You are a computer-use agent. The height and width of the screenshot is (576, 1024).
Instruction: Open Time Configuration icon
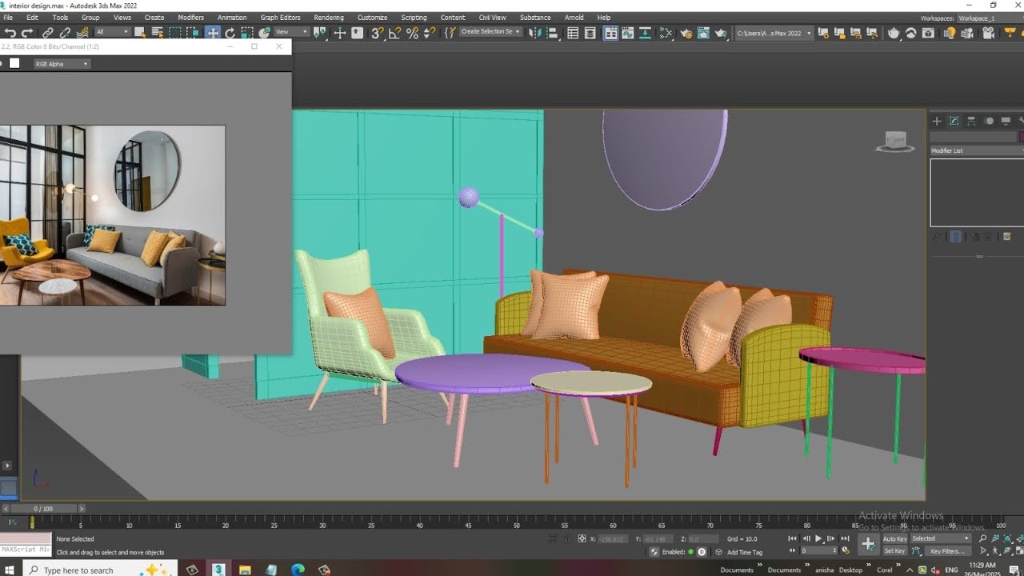(x=846, y=550)
